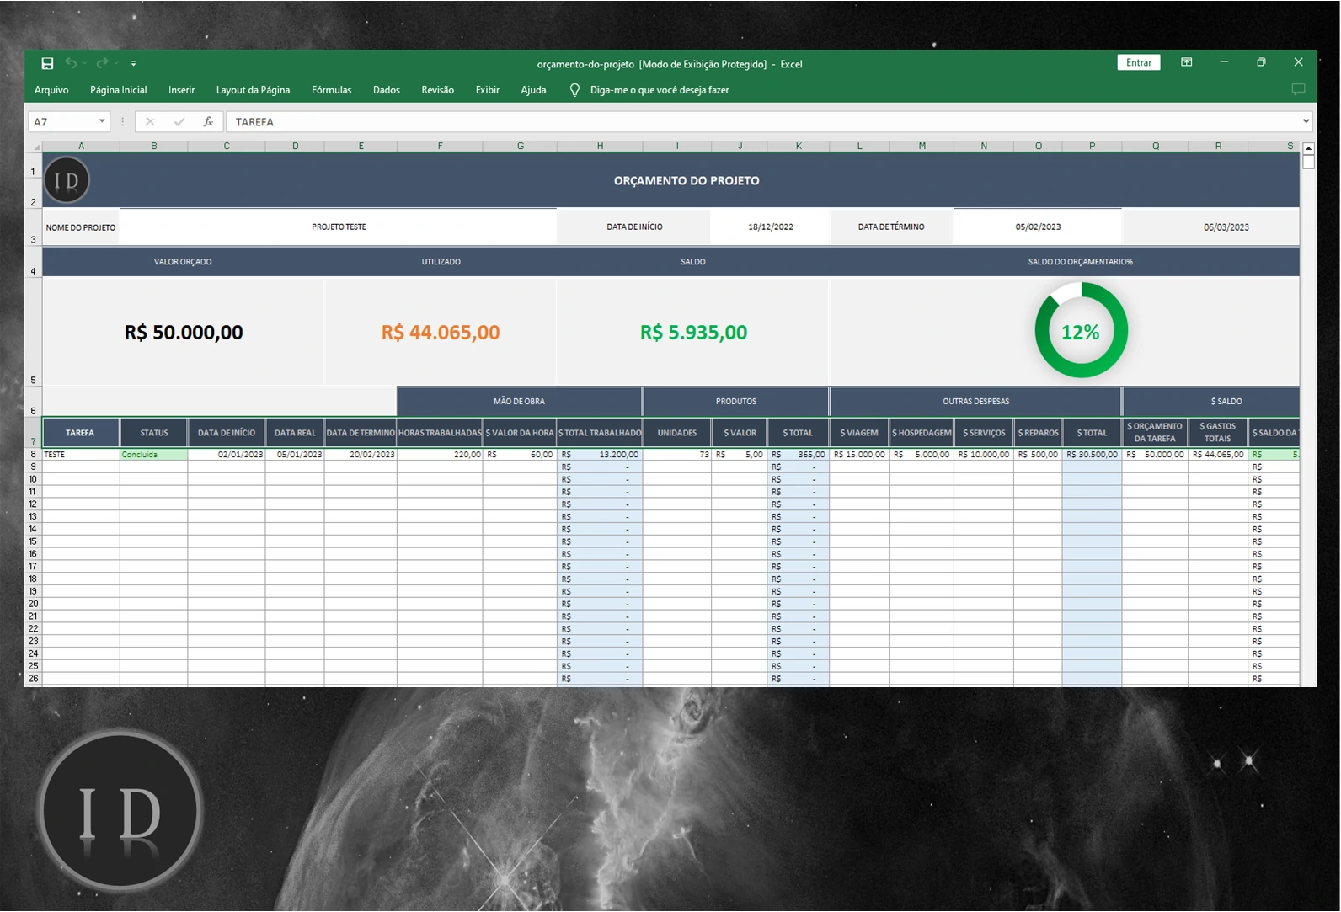The height and width of the screenshot is (912, 1341).
Task: Open the Fórmulas ribbon tab
Action: point(331,90)
